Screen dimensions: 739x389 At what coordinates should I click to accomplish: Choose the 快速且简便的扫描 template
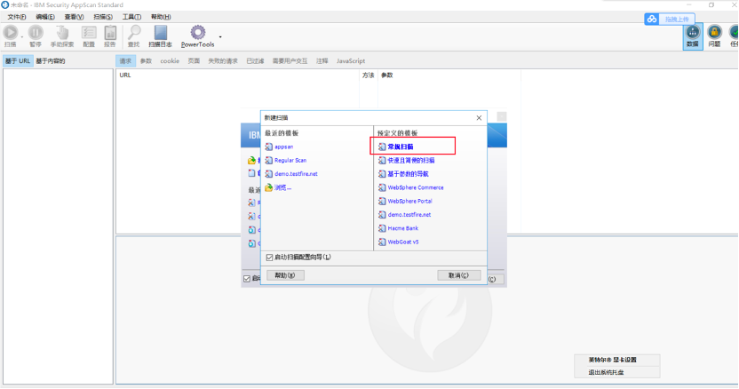pyautogui.click(x=411, y=161)
